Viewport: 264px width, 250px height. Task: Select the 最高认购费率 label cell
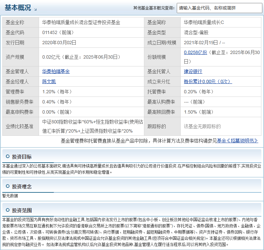click(x=162, y=102)
